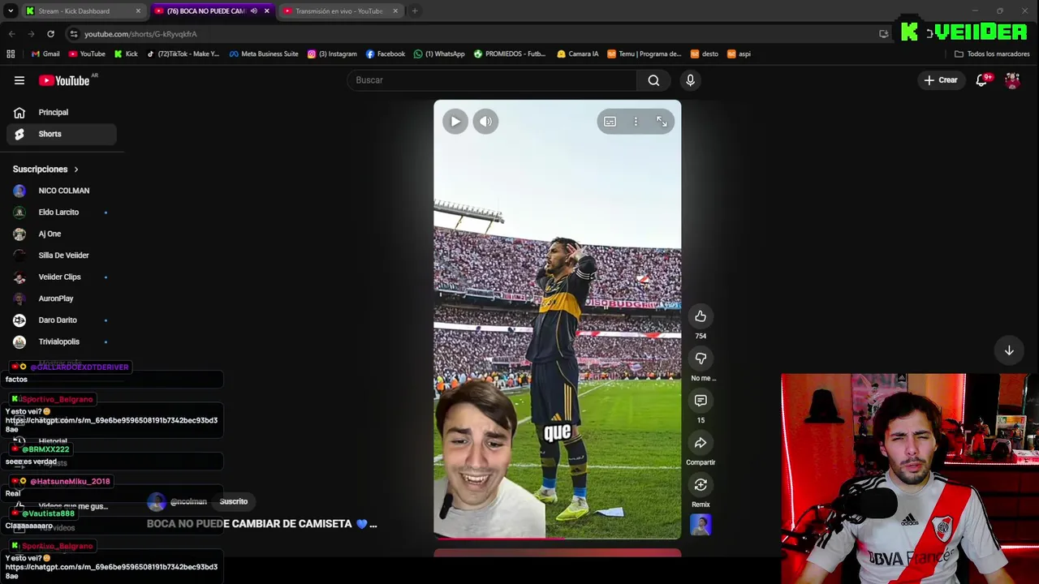Select Shorts in the sidebar

click(x=61, y=134)
